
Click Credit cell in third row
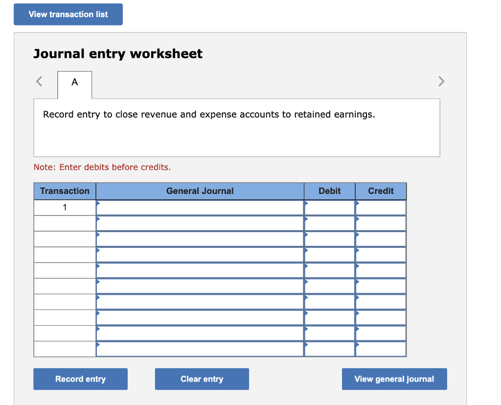point(381,239)
